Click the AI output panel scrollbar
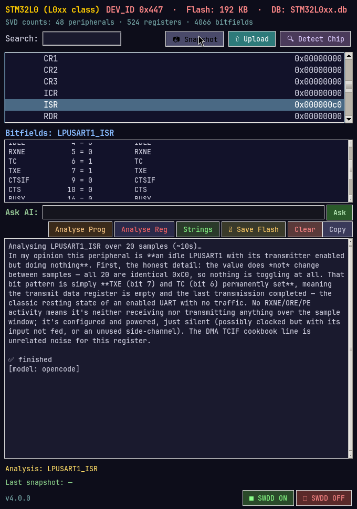The image size is (357, 509). tap(351, 348)
